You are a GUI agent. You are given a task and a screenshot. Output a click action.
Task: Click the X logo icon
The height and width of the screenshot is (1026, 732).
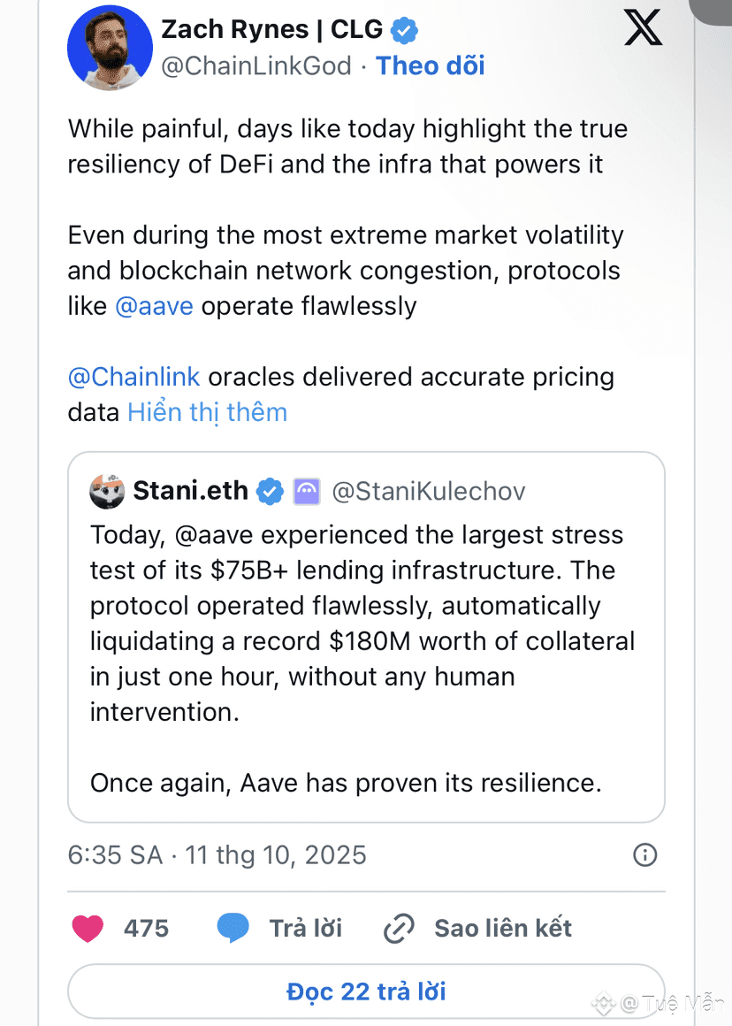click(x=643, y=28)
